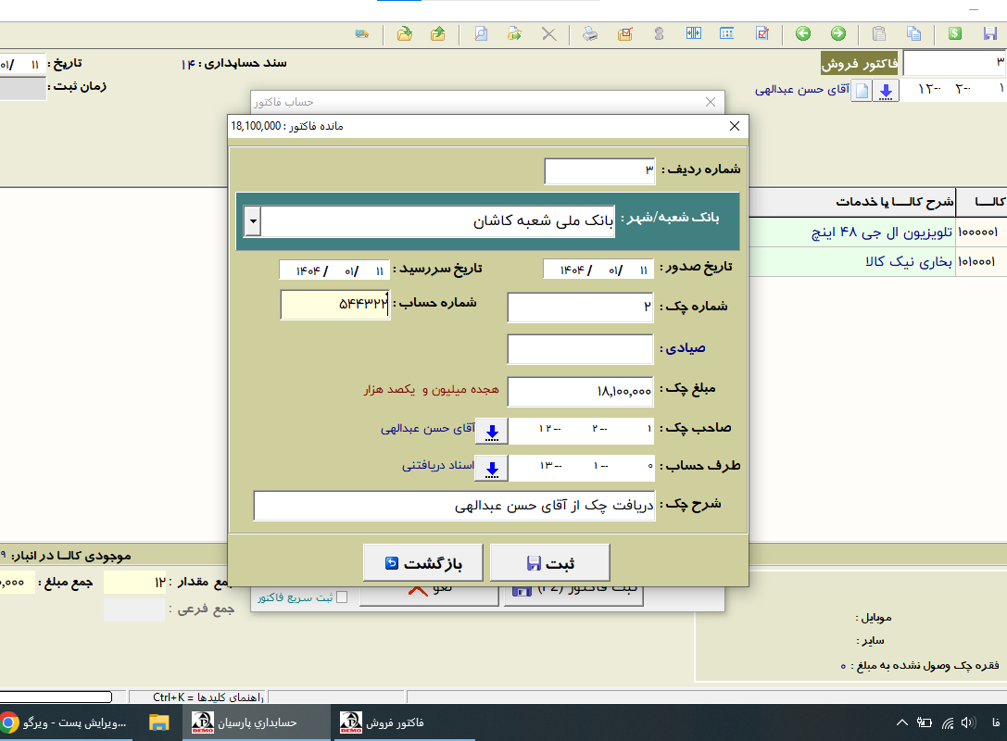
Task: Click the gray X delete icon in toolbar
Action: click(x=549, y=34)
